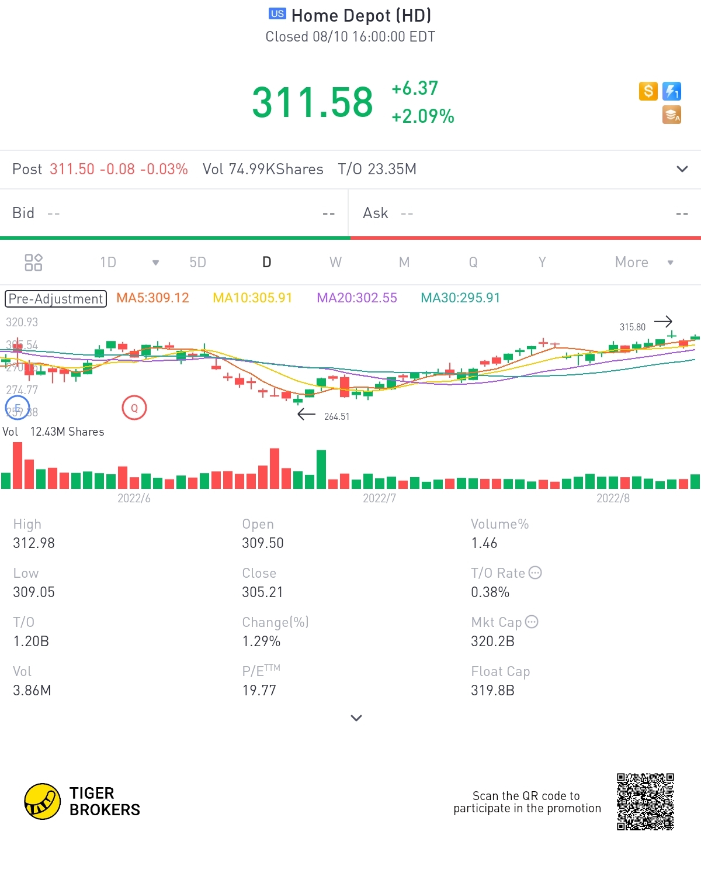Open the T/O Rate info icon
701x869 pixels.
click(535, 573)
